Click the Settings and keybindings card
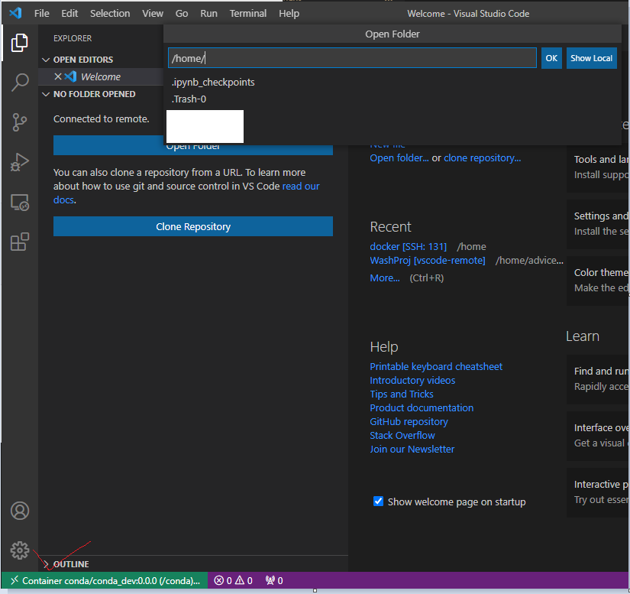 (598, 223)
